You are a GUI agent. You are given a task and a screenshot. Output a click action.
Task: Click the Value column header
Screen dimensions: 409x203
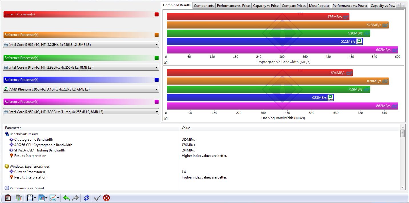pyautogui.click(x=290, y=128)
